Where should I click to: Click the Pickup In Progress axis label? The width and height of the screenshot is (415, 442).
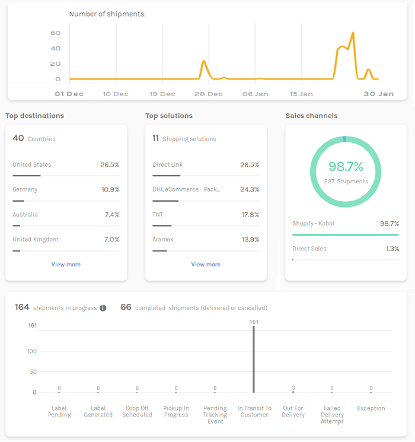coord(176,412)
